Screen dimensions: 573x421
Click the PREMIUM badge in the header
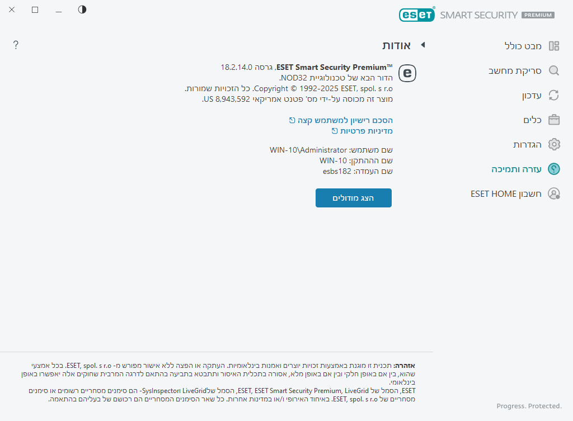[x=538, y=15]
